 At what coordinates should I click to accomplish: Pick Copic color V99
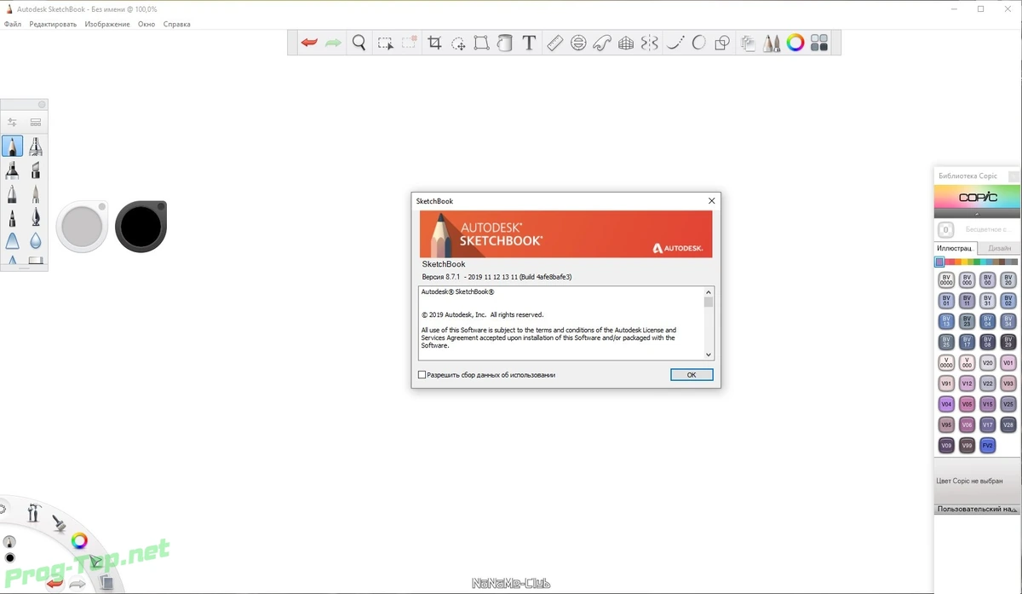(x=967, y=445)
